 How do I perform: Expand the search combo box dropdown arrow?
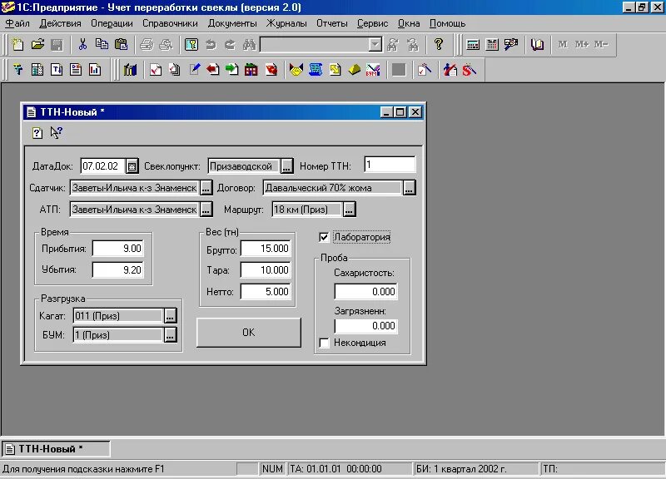click(x=375, y=45)
